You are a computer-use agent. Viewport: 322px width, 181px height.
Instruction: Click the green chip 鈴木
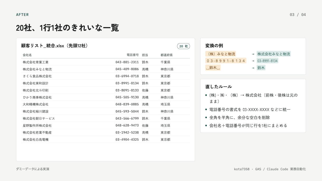tap(261, 68)
